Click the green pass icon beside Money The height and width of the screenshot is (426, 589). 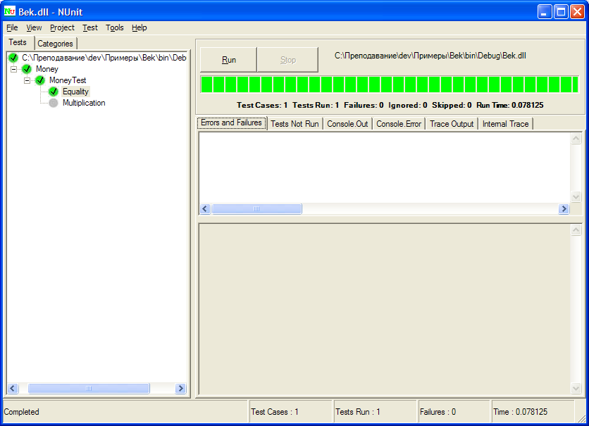[x=27, y=69]
